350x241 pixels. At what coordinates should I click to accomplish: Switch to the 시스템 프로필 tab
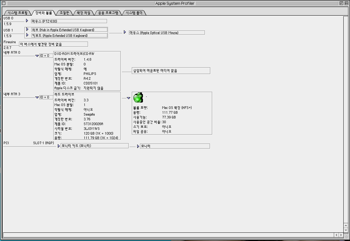tap(18, 13)
